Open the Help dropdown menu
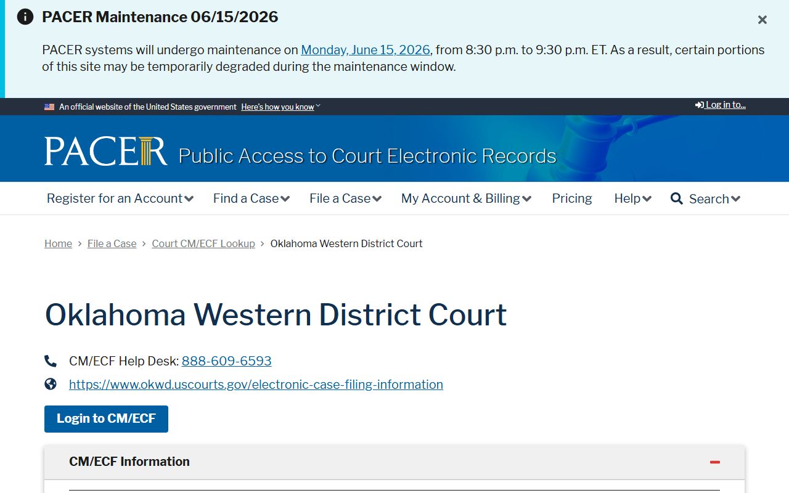 633,198
